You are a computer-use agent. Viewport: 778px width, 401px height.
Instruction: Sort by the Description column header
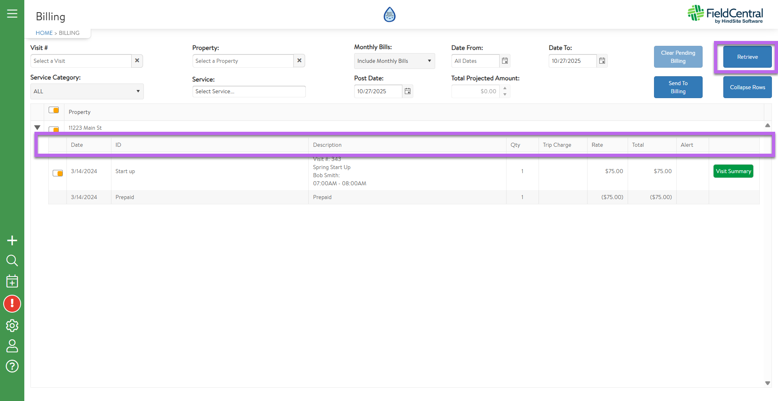pyautogui.click(x=327, y=145)
